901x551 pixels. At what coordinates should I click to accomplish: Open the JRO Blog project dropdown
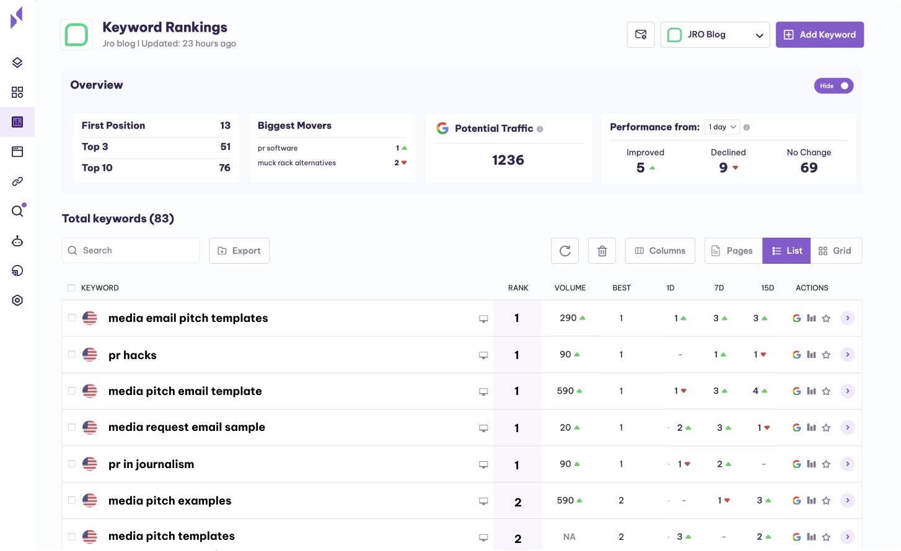tap(715, 35)
